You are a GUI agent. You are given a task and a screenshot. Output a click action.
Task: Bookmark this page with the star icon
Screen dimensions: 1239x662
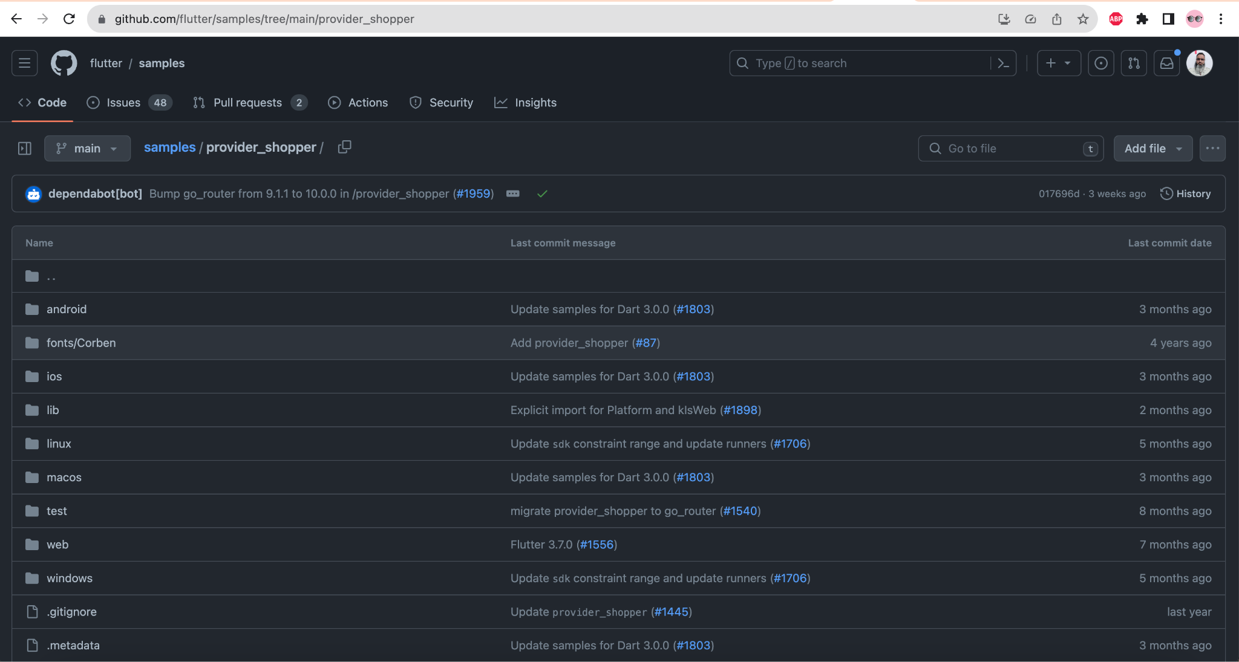pyautogui.click(x=1083, y=19)
